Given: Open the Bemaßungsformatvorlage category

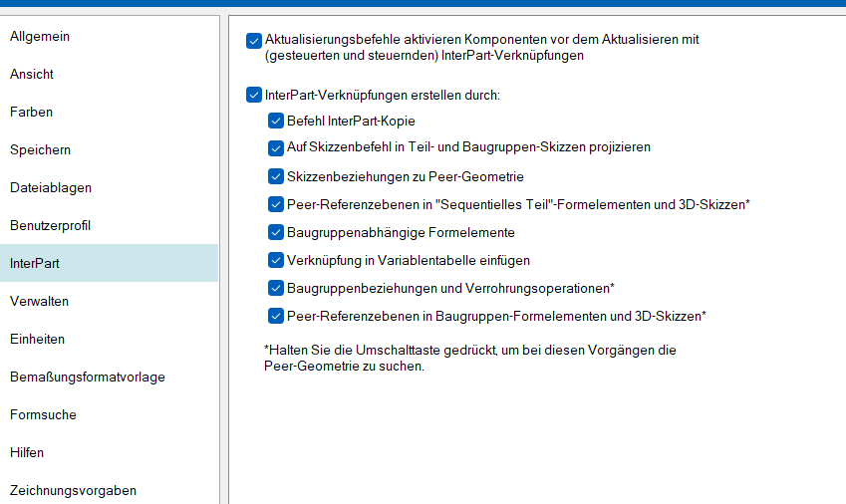Looking at the screenshot, I should 109,377.
